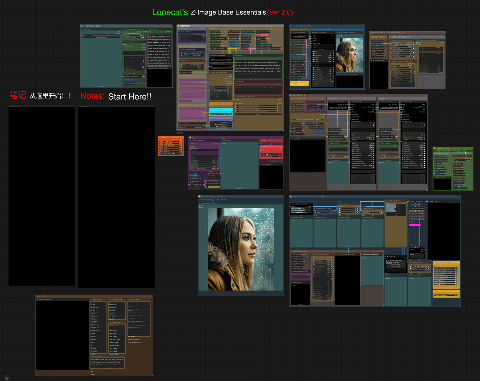Click the Klein_4b Post Production Suite group icon
This screenshot has width=480, height=381.
point(291,197)
